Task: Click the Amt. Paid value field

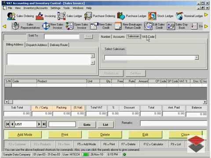Action: point(174,114)
